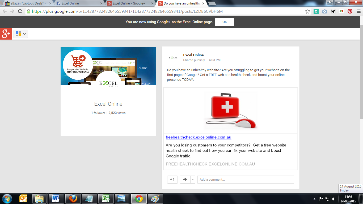Image resolution: width=363 pixels, height=204 pixels.
Task: Click '1 follower' text
Action: (98, 113)
